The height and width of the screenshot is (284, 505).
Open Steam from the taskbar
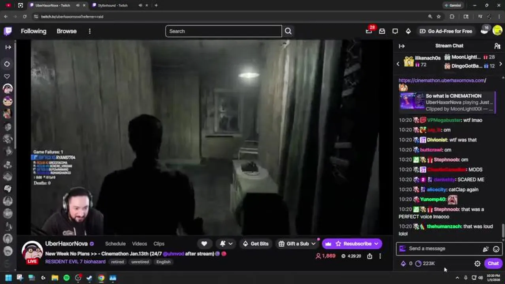[90, 278]
